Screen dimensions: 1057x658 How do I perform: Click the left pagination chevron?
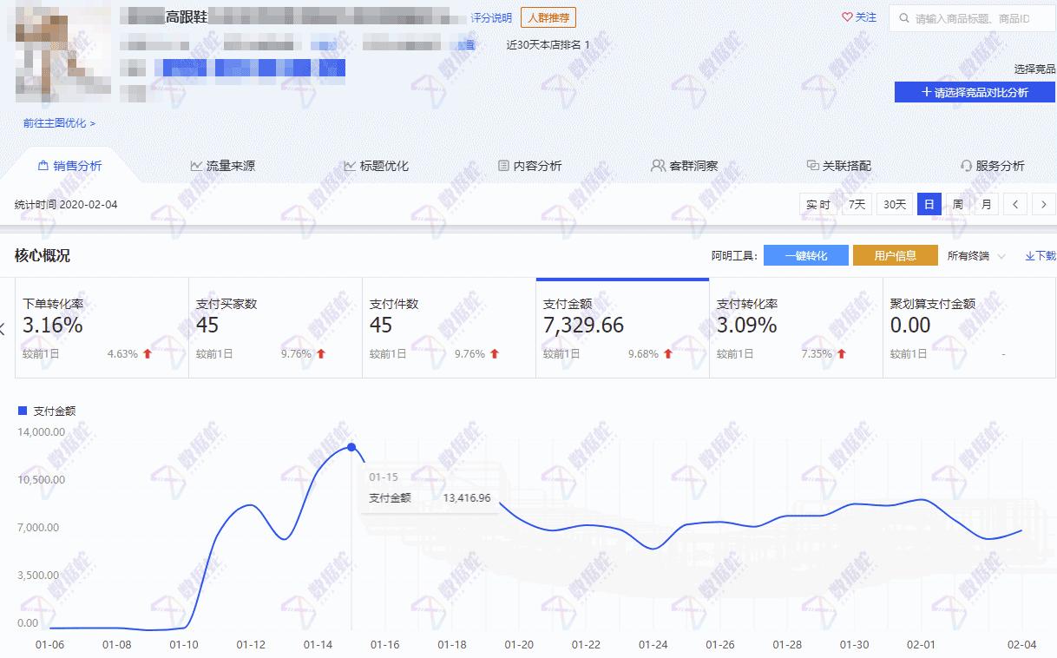click(1015, 204)
